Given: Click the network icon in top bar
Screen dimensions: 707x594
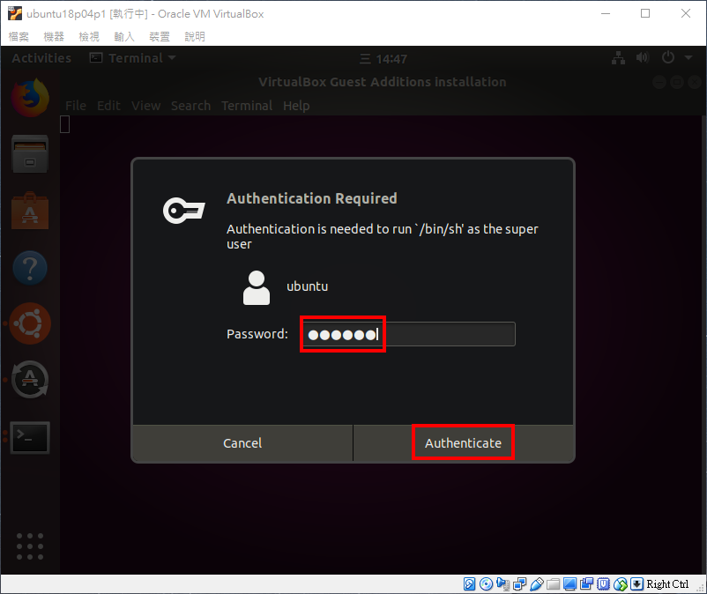Looking at the screenshot, I should click(x=619, y=58).
